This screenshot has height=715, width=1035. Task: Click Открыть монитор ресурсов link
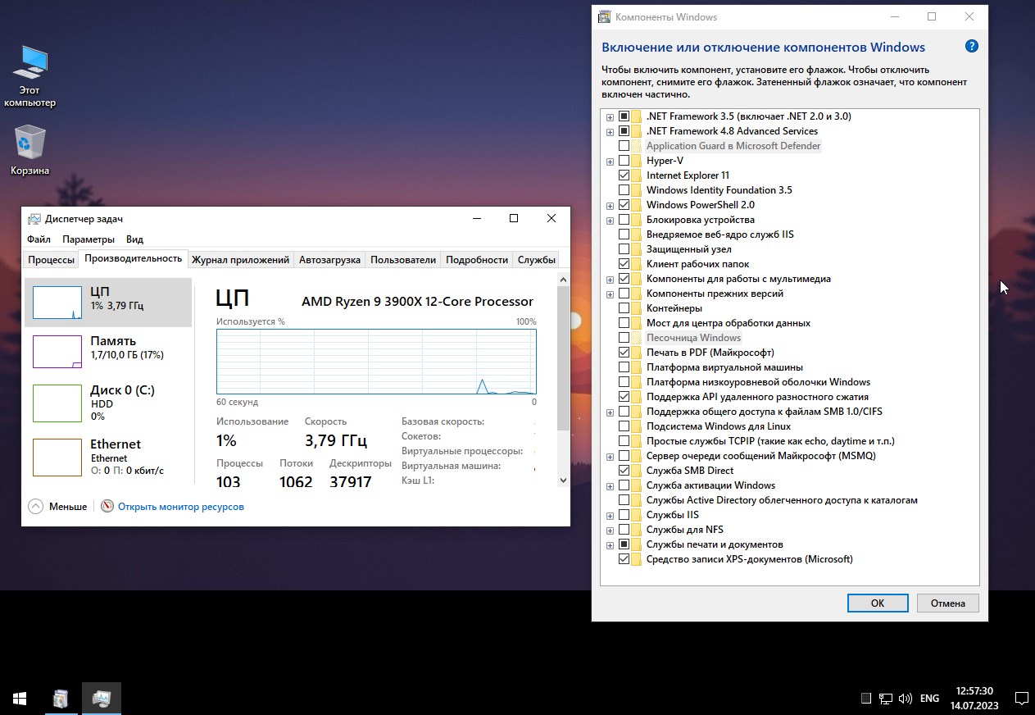pyautogui.click(x=181, y=507)
